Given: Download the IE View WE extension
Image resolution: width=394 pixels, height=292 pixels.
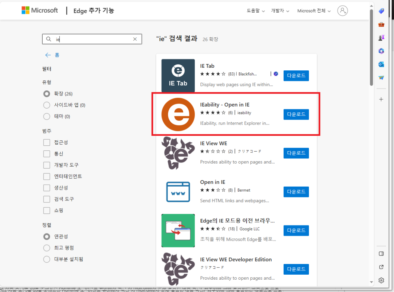Looking at the screenshot, I should (296, 153).
